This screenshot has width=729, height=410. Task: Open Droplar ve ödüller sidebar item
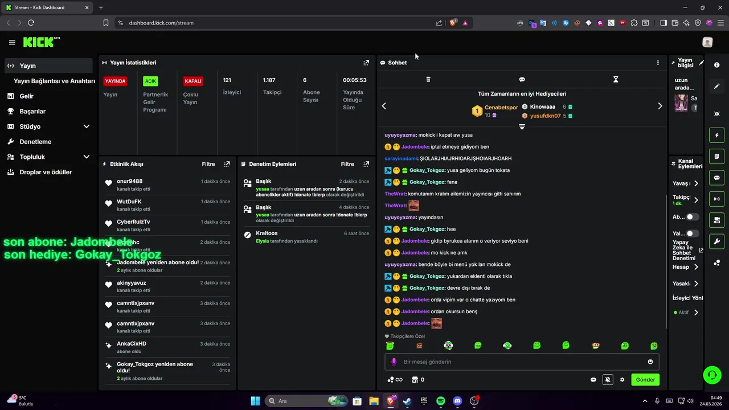click(48, 172)
